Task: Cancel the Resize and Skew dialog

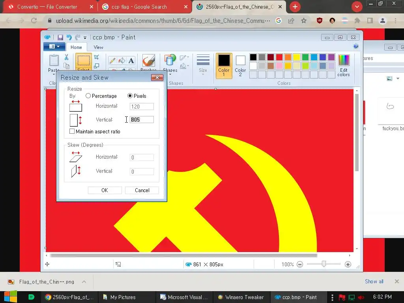Action: point(142,190)
